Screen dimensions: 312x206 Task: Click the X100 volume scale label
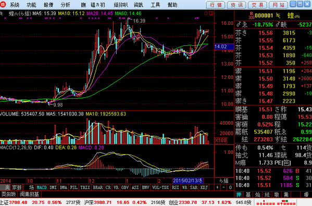pyautogui.click(x=221, y=140)
